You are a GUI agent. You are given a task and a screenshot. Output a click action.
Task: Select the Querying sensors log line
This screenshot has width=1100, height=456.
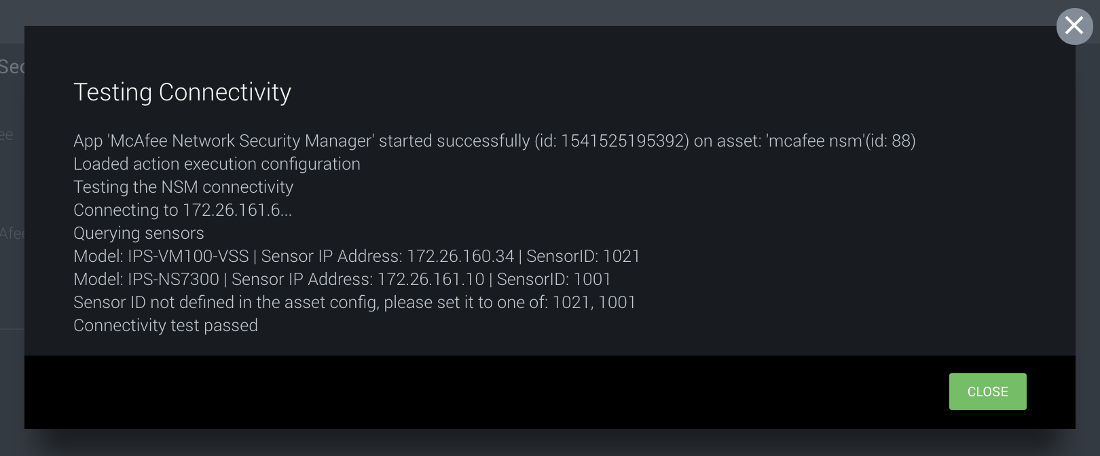pyautogui.click(x=138, y=233)
